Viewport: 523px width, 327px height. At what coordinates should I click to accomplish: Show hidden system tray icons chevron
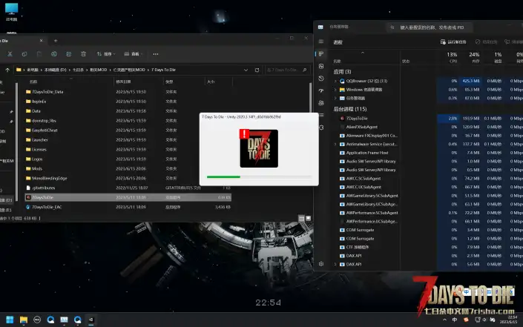(x=444, y=320)
